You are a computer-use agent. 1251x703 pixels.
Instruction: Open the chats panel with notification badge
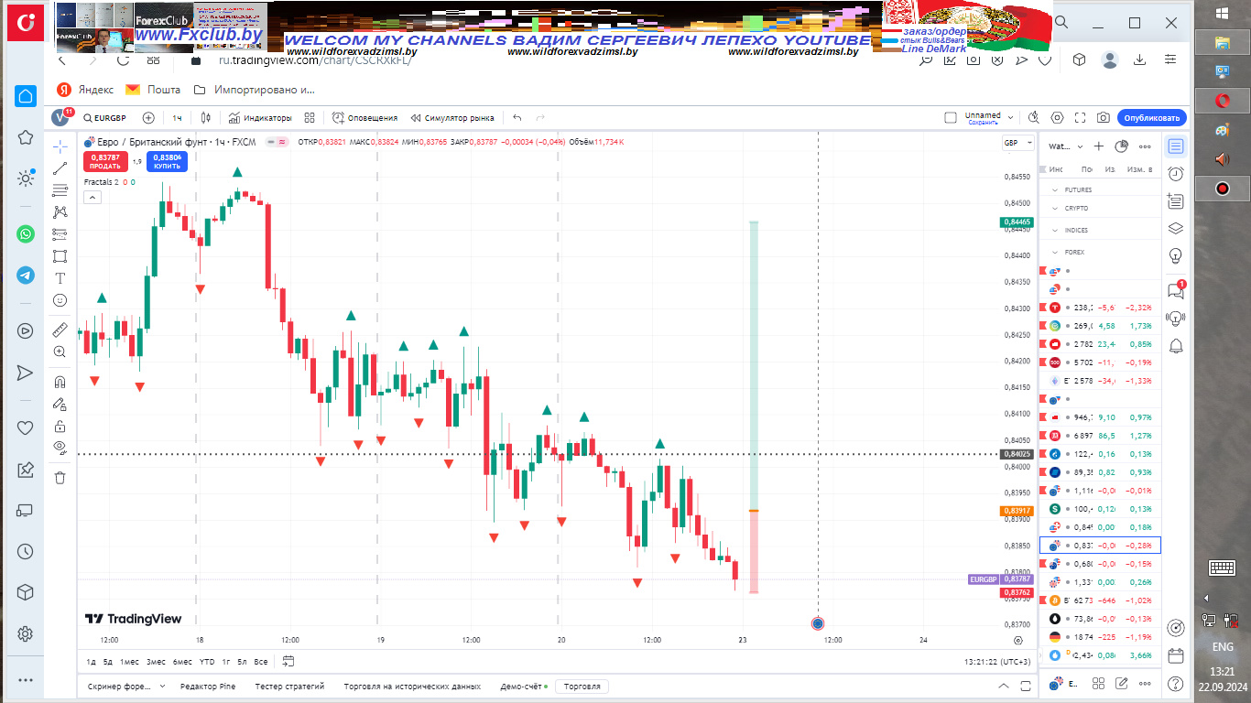(x=1176, y=290)
